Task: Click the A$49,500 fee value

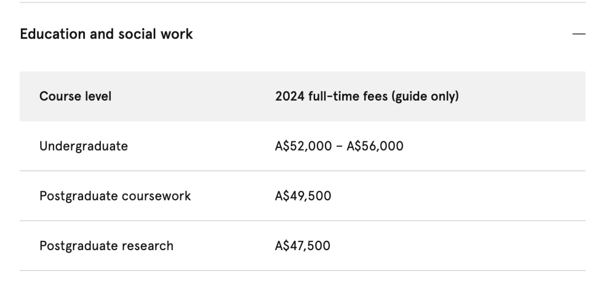Action: (303, 196)
